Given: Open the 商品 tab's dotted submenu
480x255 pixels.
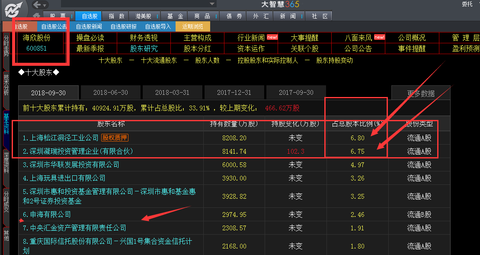Looking at the screenshot, I should 216,16.
